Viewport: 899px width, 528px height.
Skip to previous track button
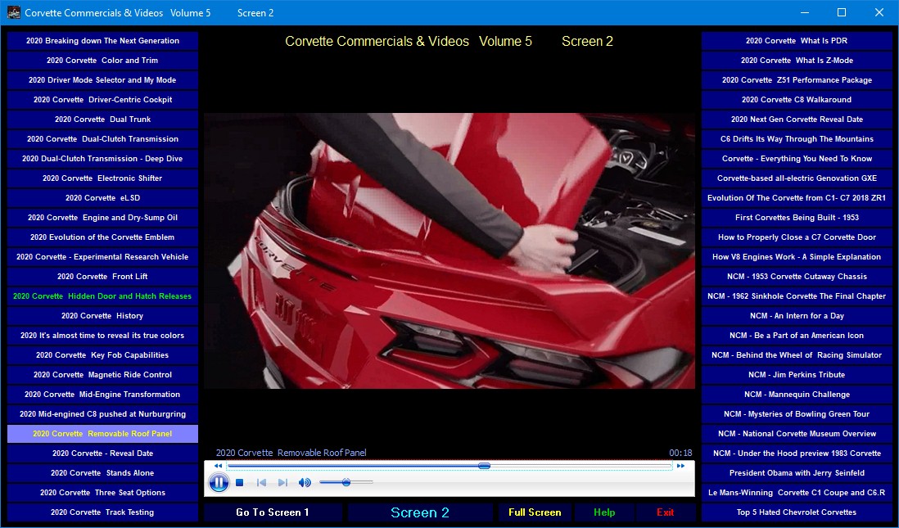(261, 483)
